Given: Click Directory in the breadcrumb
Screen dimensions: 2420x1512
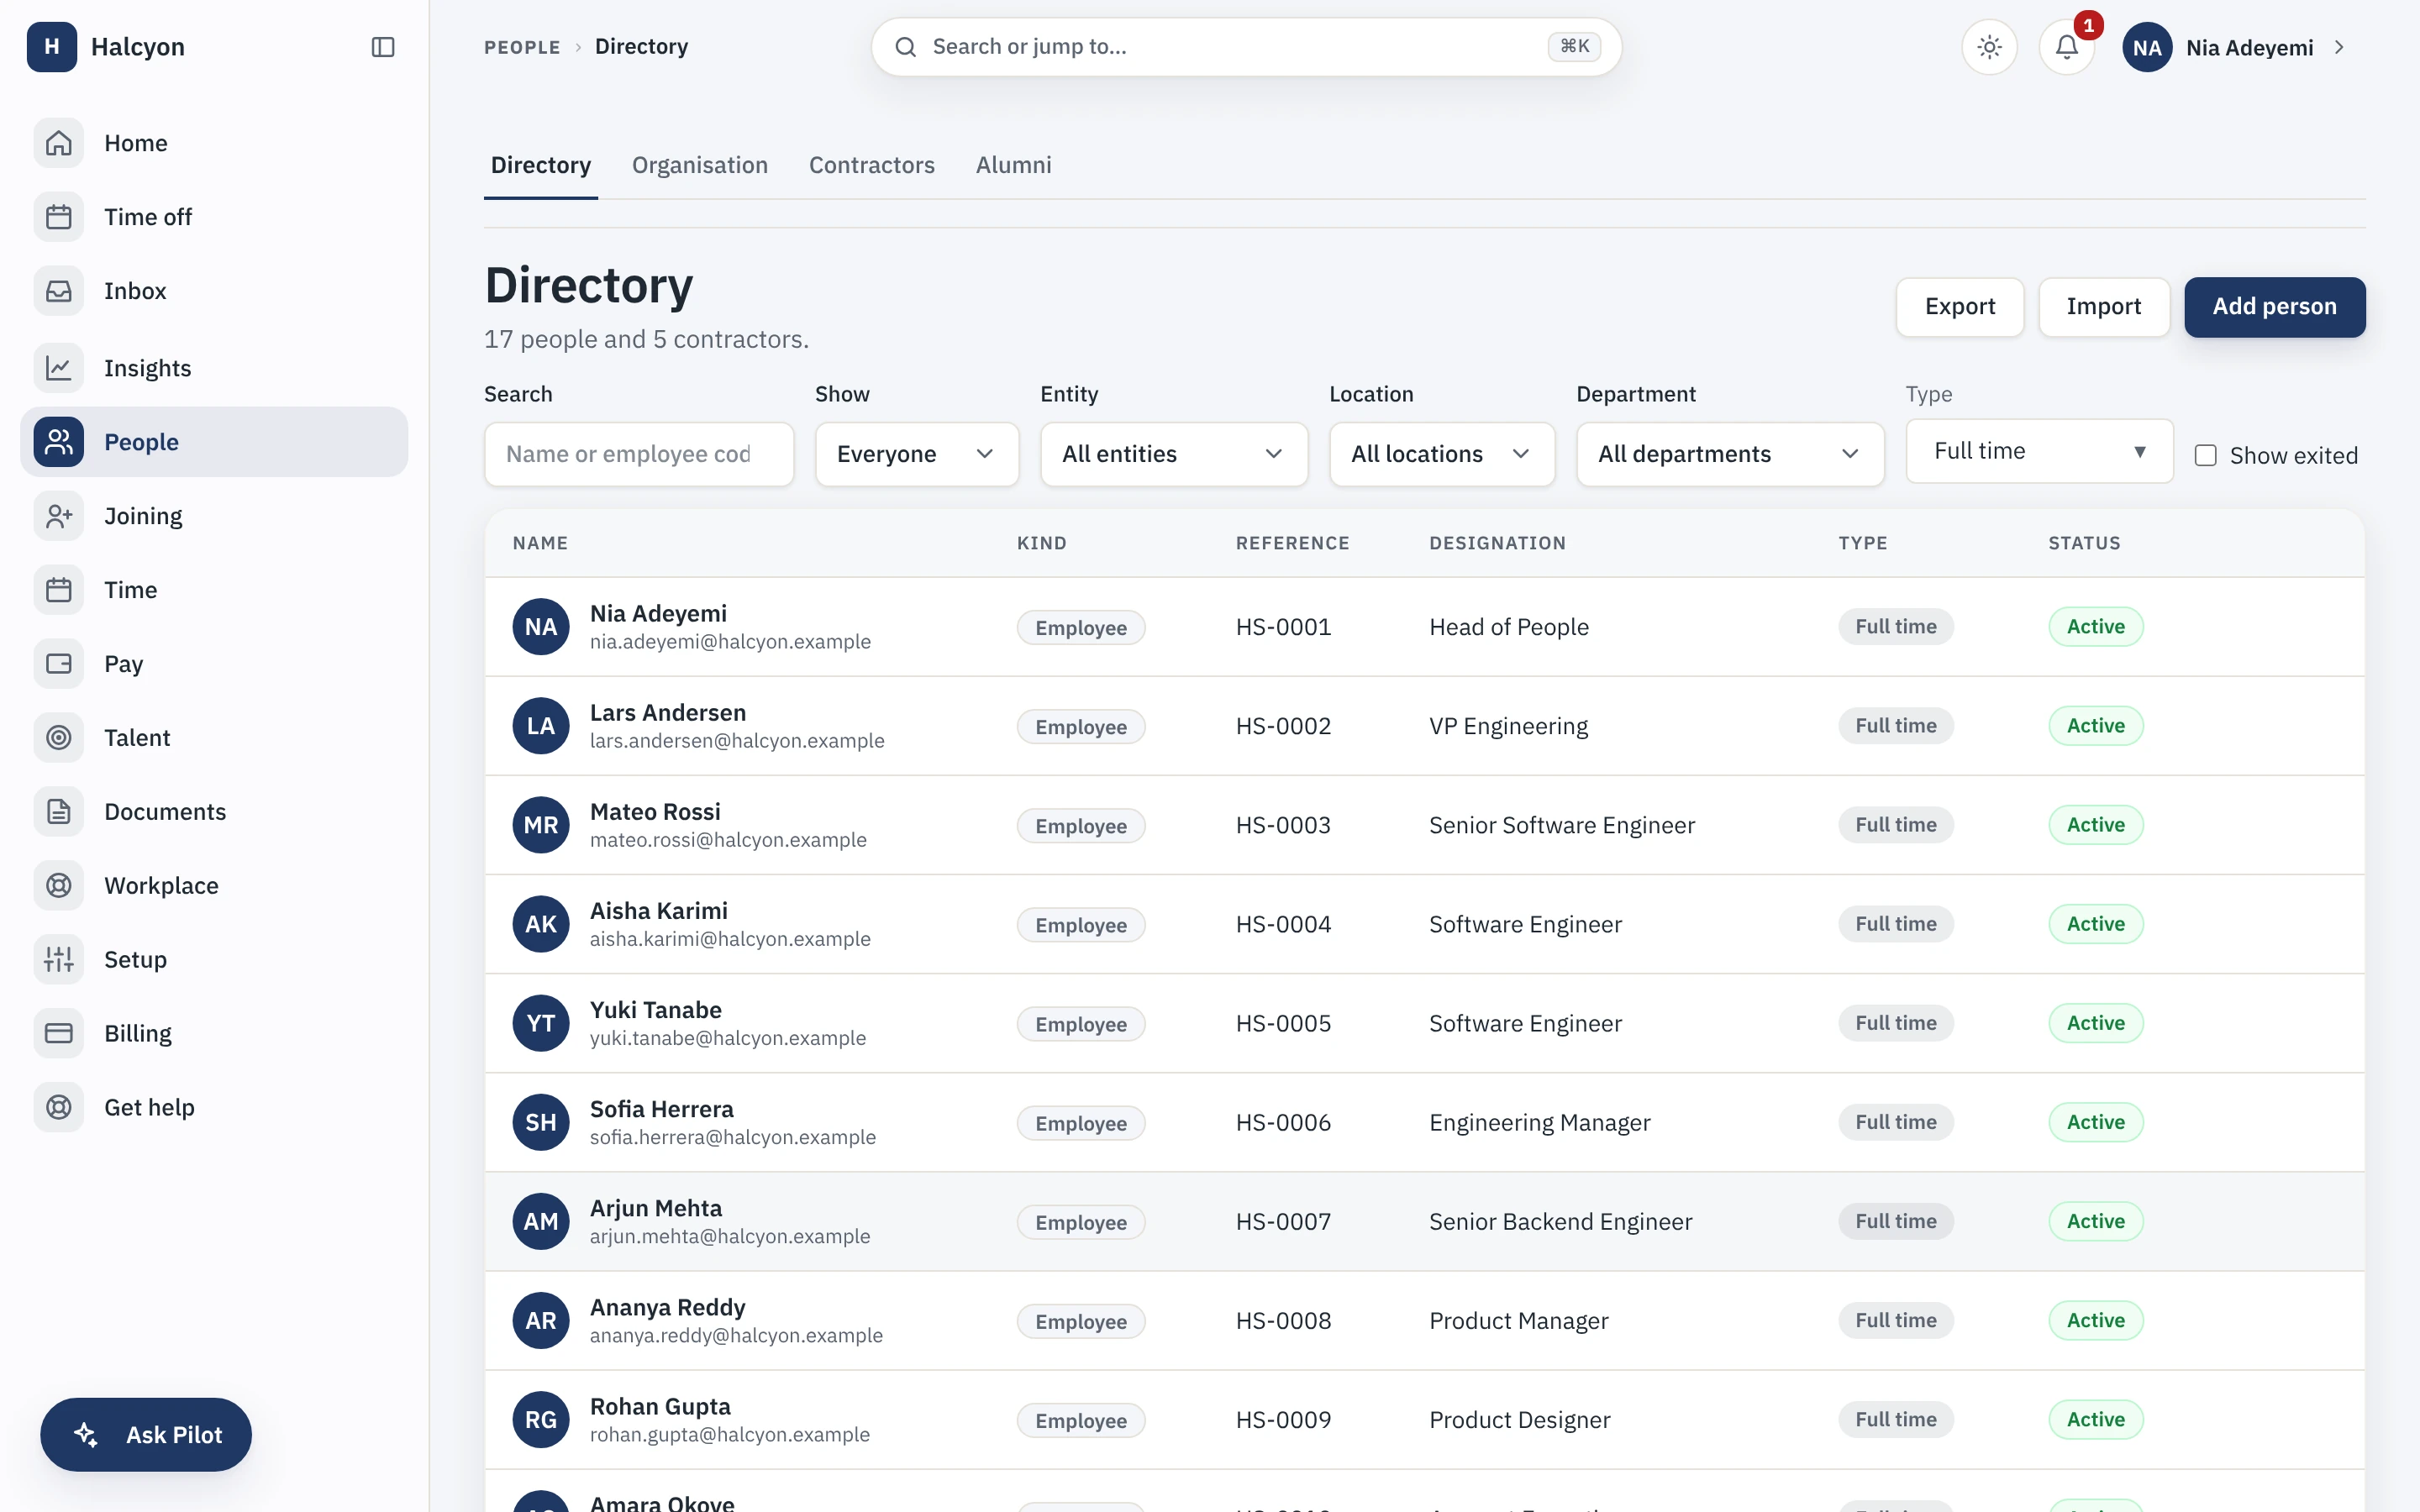Looking at the screenshot, I should click(641, 47).
